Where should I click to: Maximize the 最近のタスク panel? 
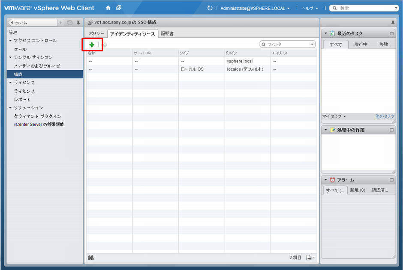(391, 33)
